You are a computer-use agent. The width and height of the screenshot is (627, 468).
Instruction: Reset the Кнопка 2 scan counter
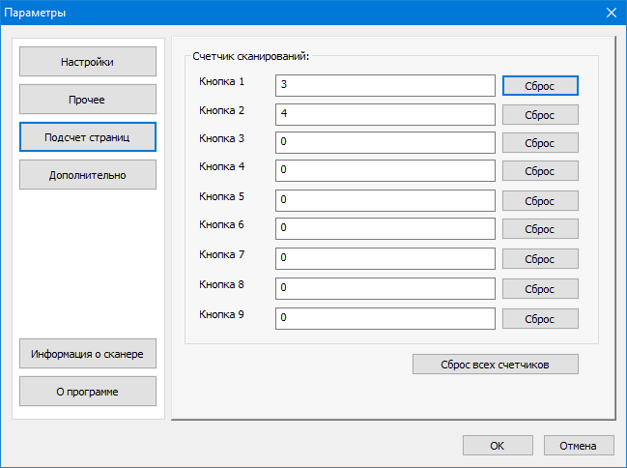pos(540,114)
